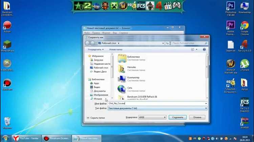Select the Far Cry 4 v1.0 desktop icon
Screen dimensions: 254x142
(x=245, y=46)
